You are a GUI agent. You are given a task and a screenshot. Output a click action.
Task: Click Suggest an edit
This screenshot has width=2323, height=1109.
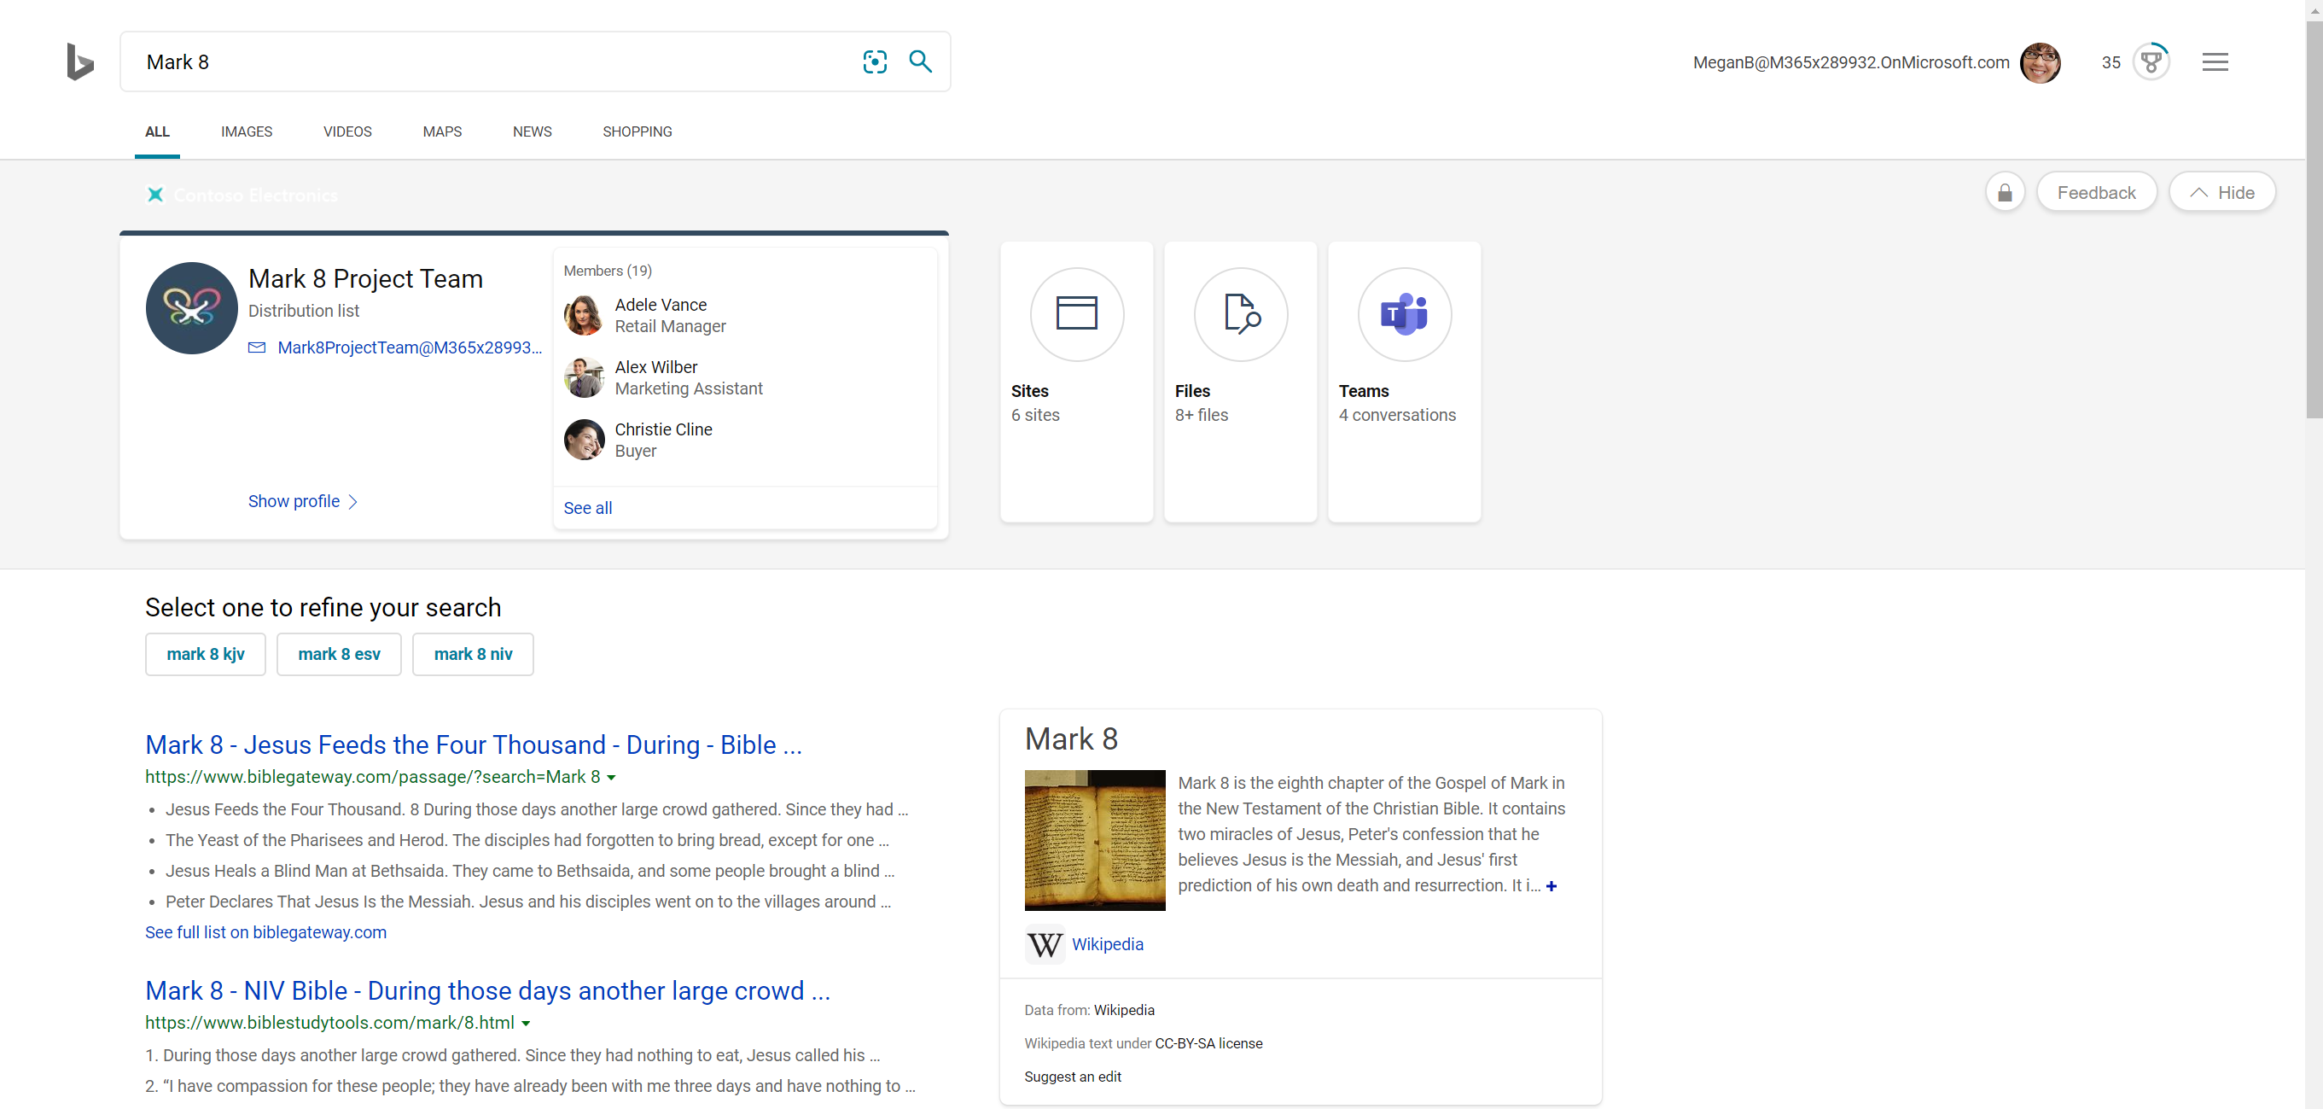(1073, 1077)
